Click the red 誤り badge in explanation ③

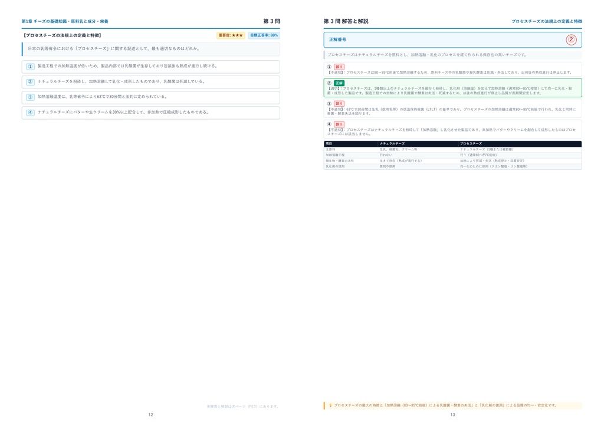(339, 104)
